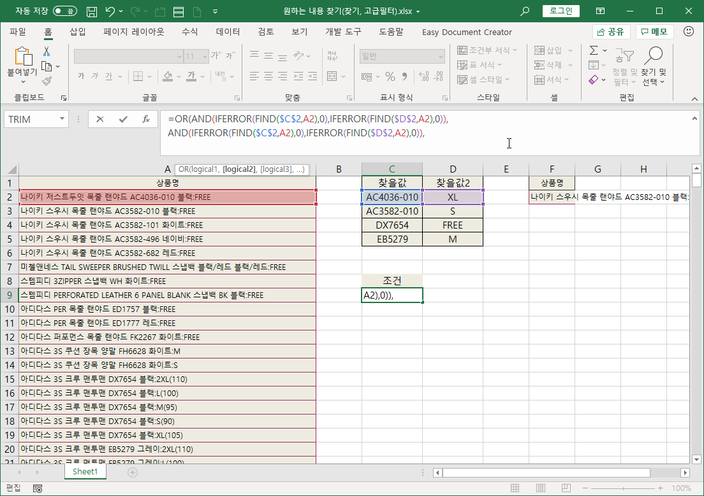Open 찾기 및 선택 find and select
The width and height of the screenshot is (704, 496).
pos(653,66)
